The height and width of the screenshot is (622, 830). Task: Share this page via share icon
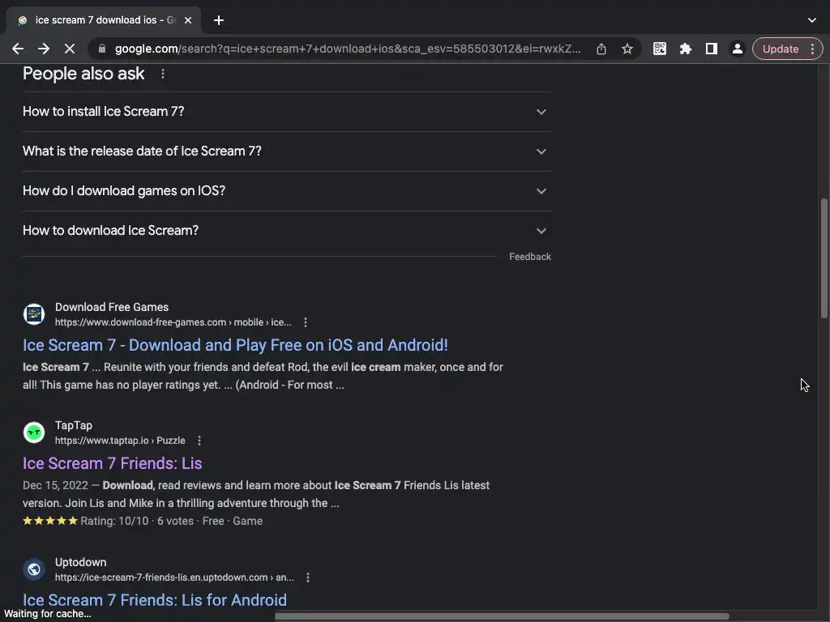point(601,49)
